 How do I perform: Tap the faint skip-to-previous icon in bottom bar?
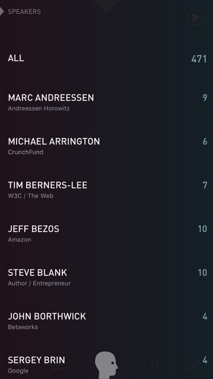(156, 365)
